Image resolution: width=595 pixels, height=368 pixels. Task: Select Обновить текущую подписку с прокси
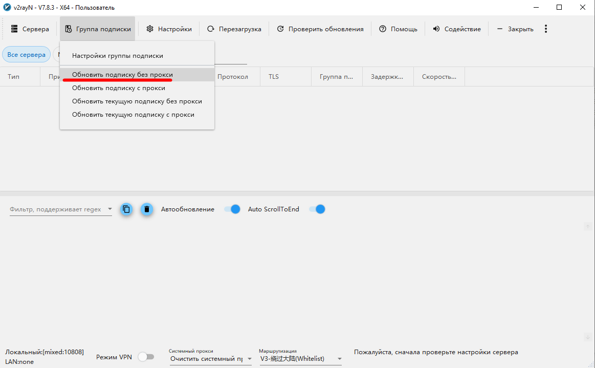(x=137, y=115)
